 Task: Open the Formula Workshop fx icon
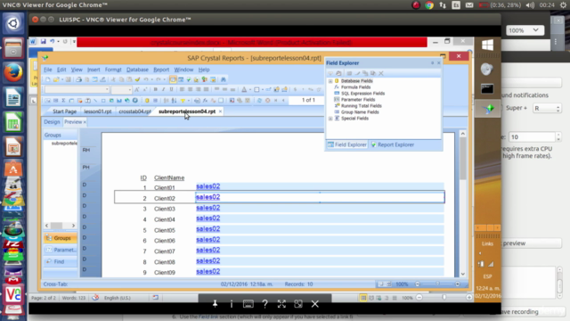(x=205, y=101)
